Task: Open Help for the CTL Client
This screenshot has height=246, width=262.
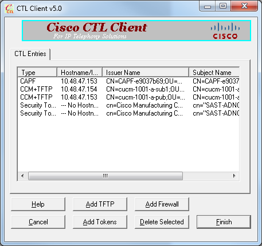Action: pos(38,204)
